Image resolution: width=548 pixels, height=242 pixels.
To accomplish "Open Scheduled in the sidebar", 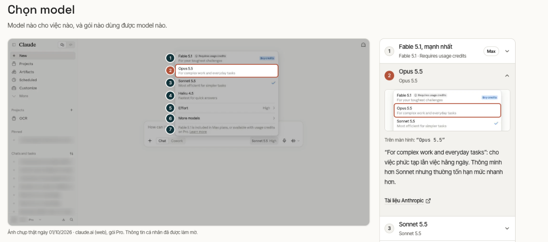I will coord(43,80).
